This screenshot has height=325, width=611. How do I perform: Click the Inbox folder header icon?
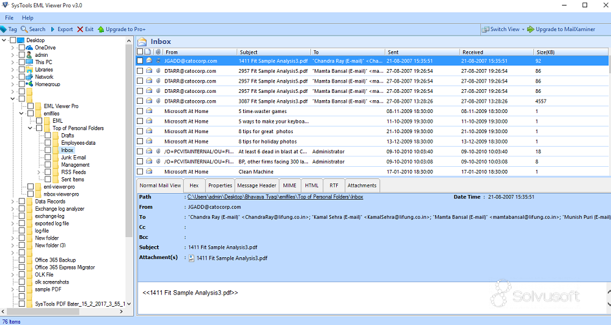[142, 42]
